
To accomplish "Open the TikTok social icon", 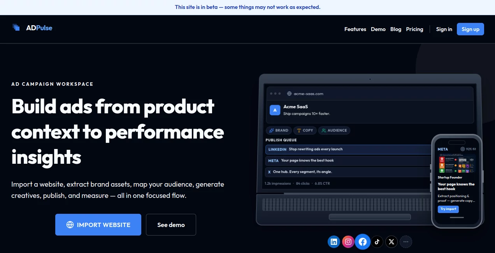I will click(x=377, y=242).
